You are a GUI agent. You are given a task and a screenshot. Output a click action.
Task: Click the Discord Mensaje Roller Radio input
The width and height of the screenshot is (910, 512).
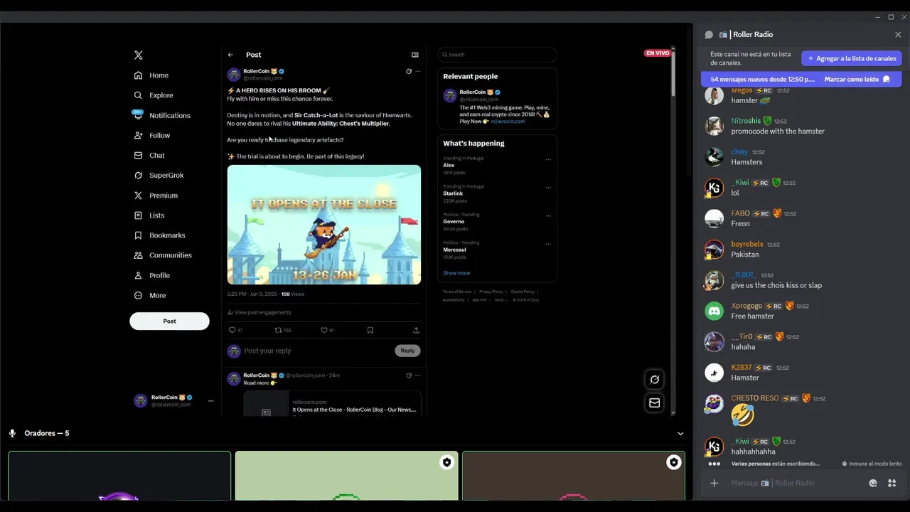796,483
